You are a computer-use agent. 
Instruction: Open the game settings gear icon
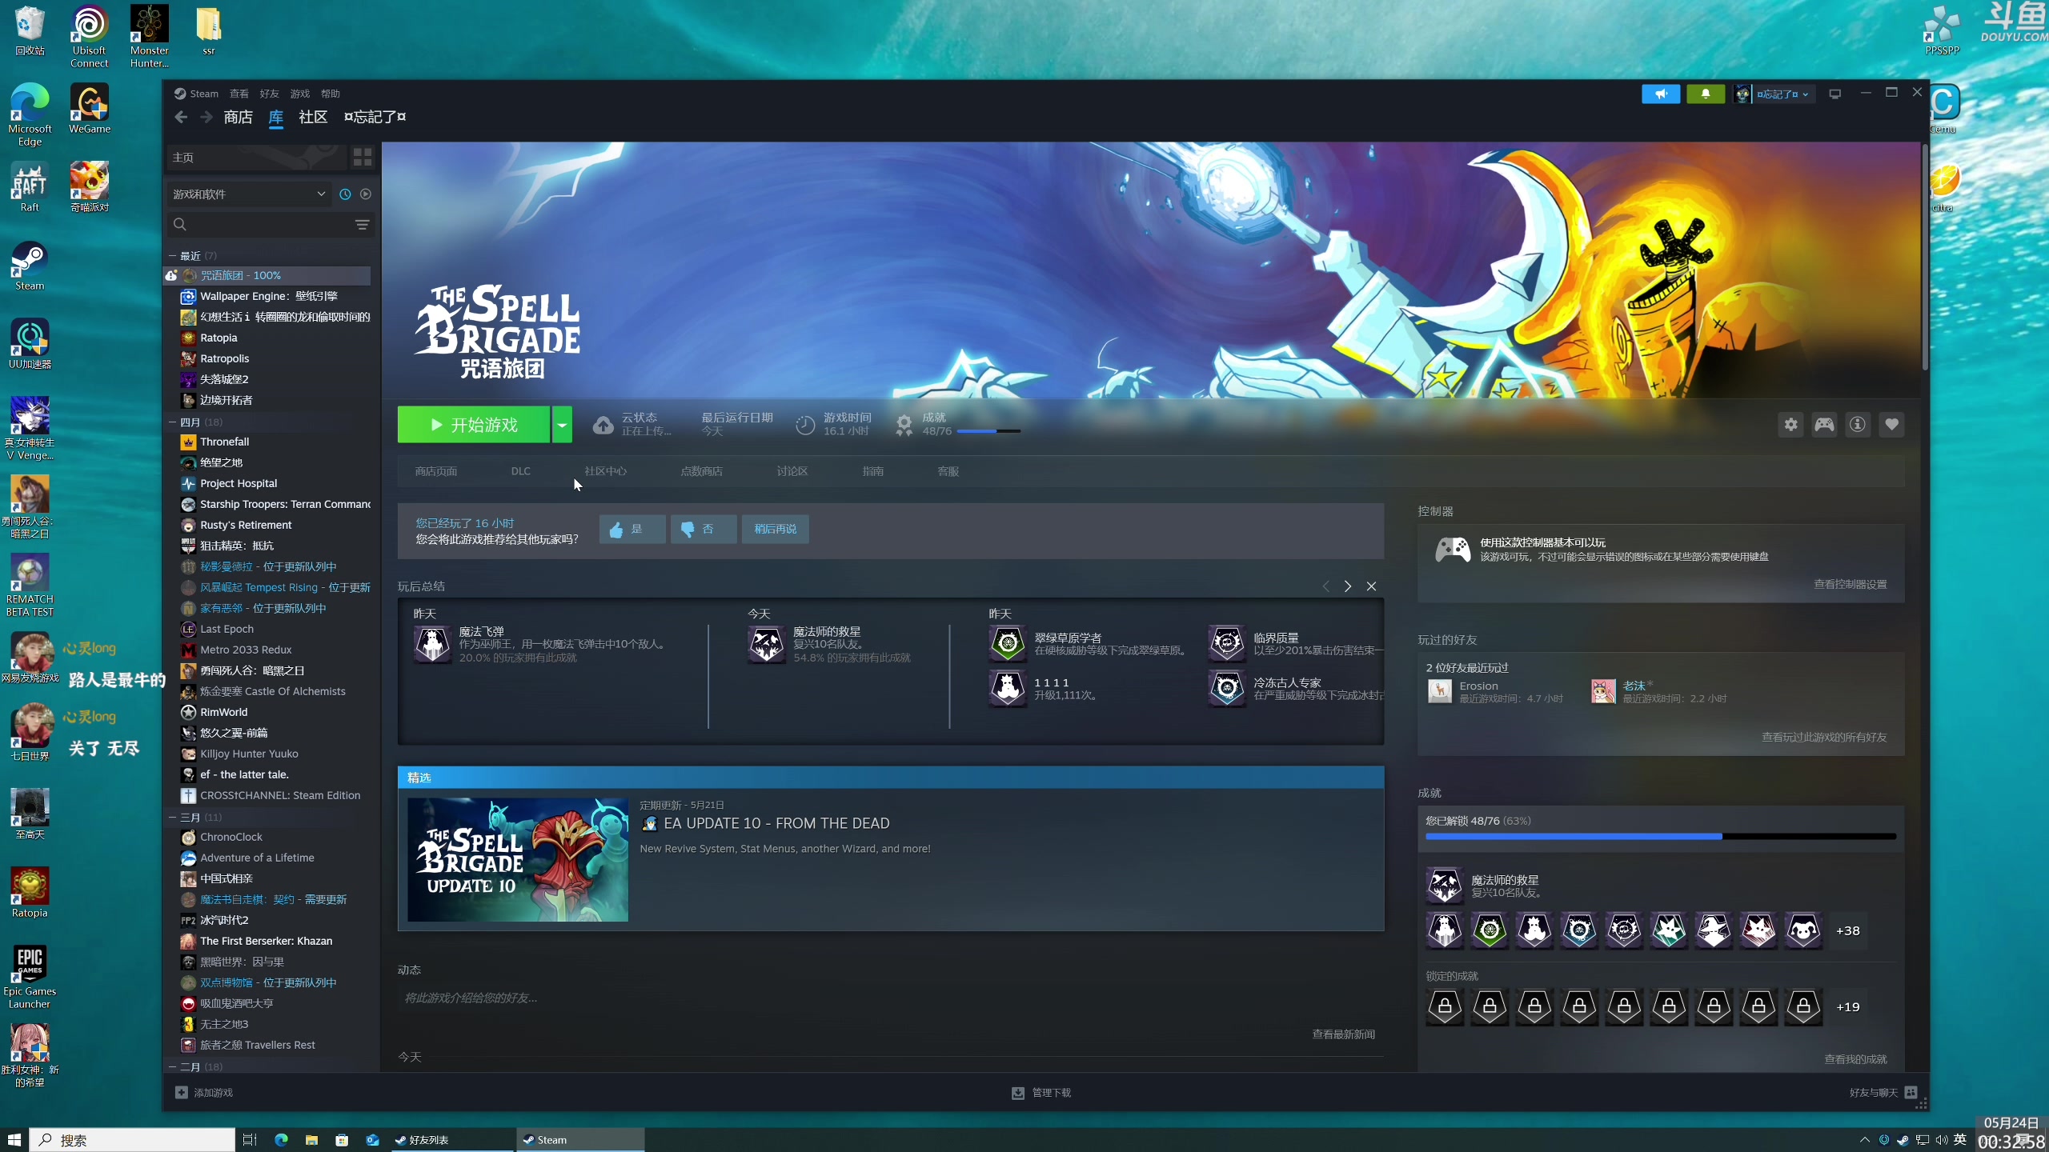1790,425
